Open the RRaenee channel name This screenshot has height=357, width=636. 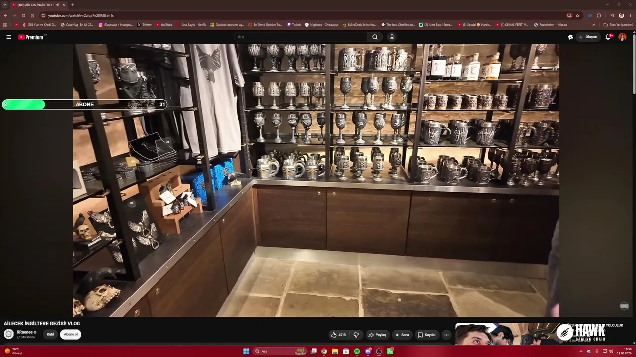click(25, 332)
